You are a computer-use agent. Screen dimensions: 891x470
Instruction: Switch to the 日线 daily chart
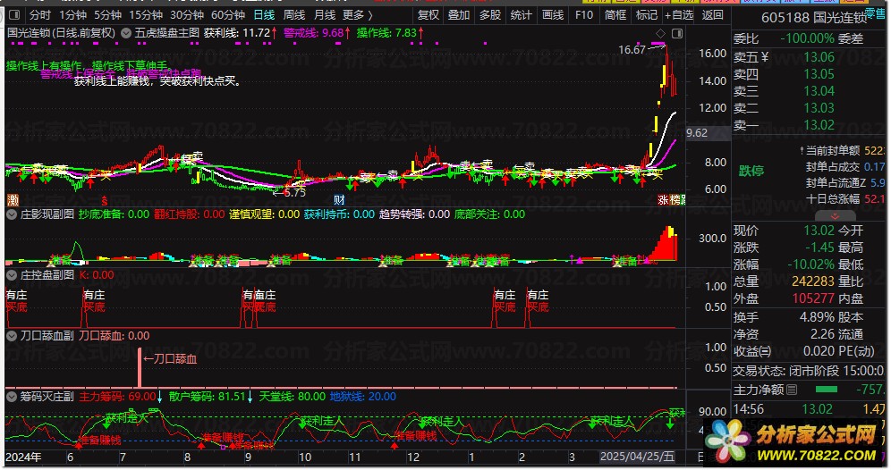[264, 15]
